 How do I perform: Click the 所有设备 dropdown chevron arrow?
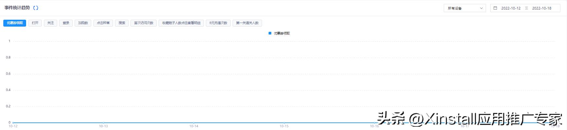pyautogui.click(x=481, y=8)
